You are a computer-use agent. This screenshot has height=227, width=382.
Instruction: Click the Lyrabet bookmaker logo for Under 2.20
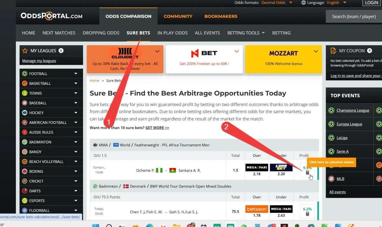point(281,167)
